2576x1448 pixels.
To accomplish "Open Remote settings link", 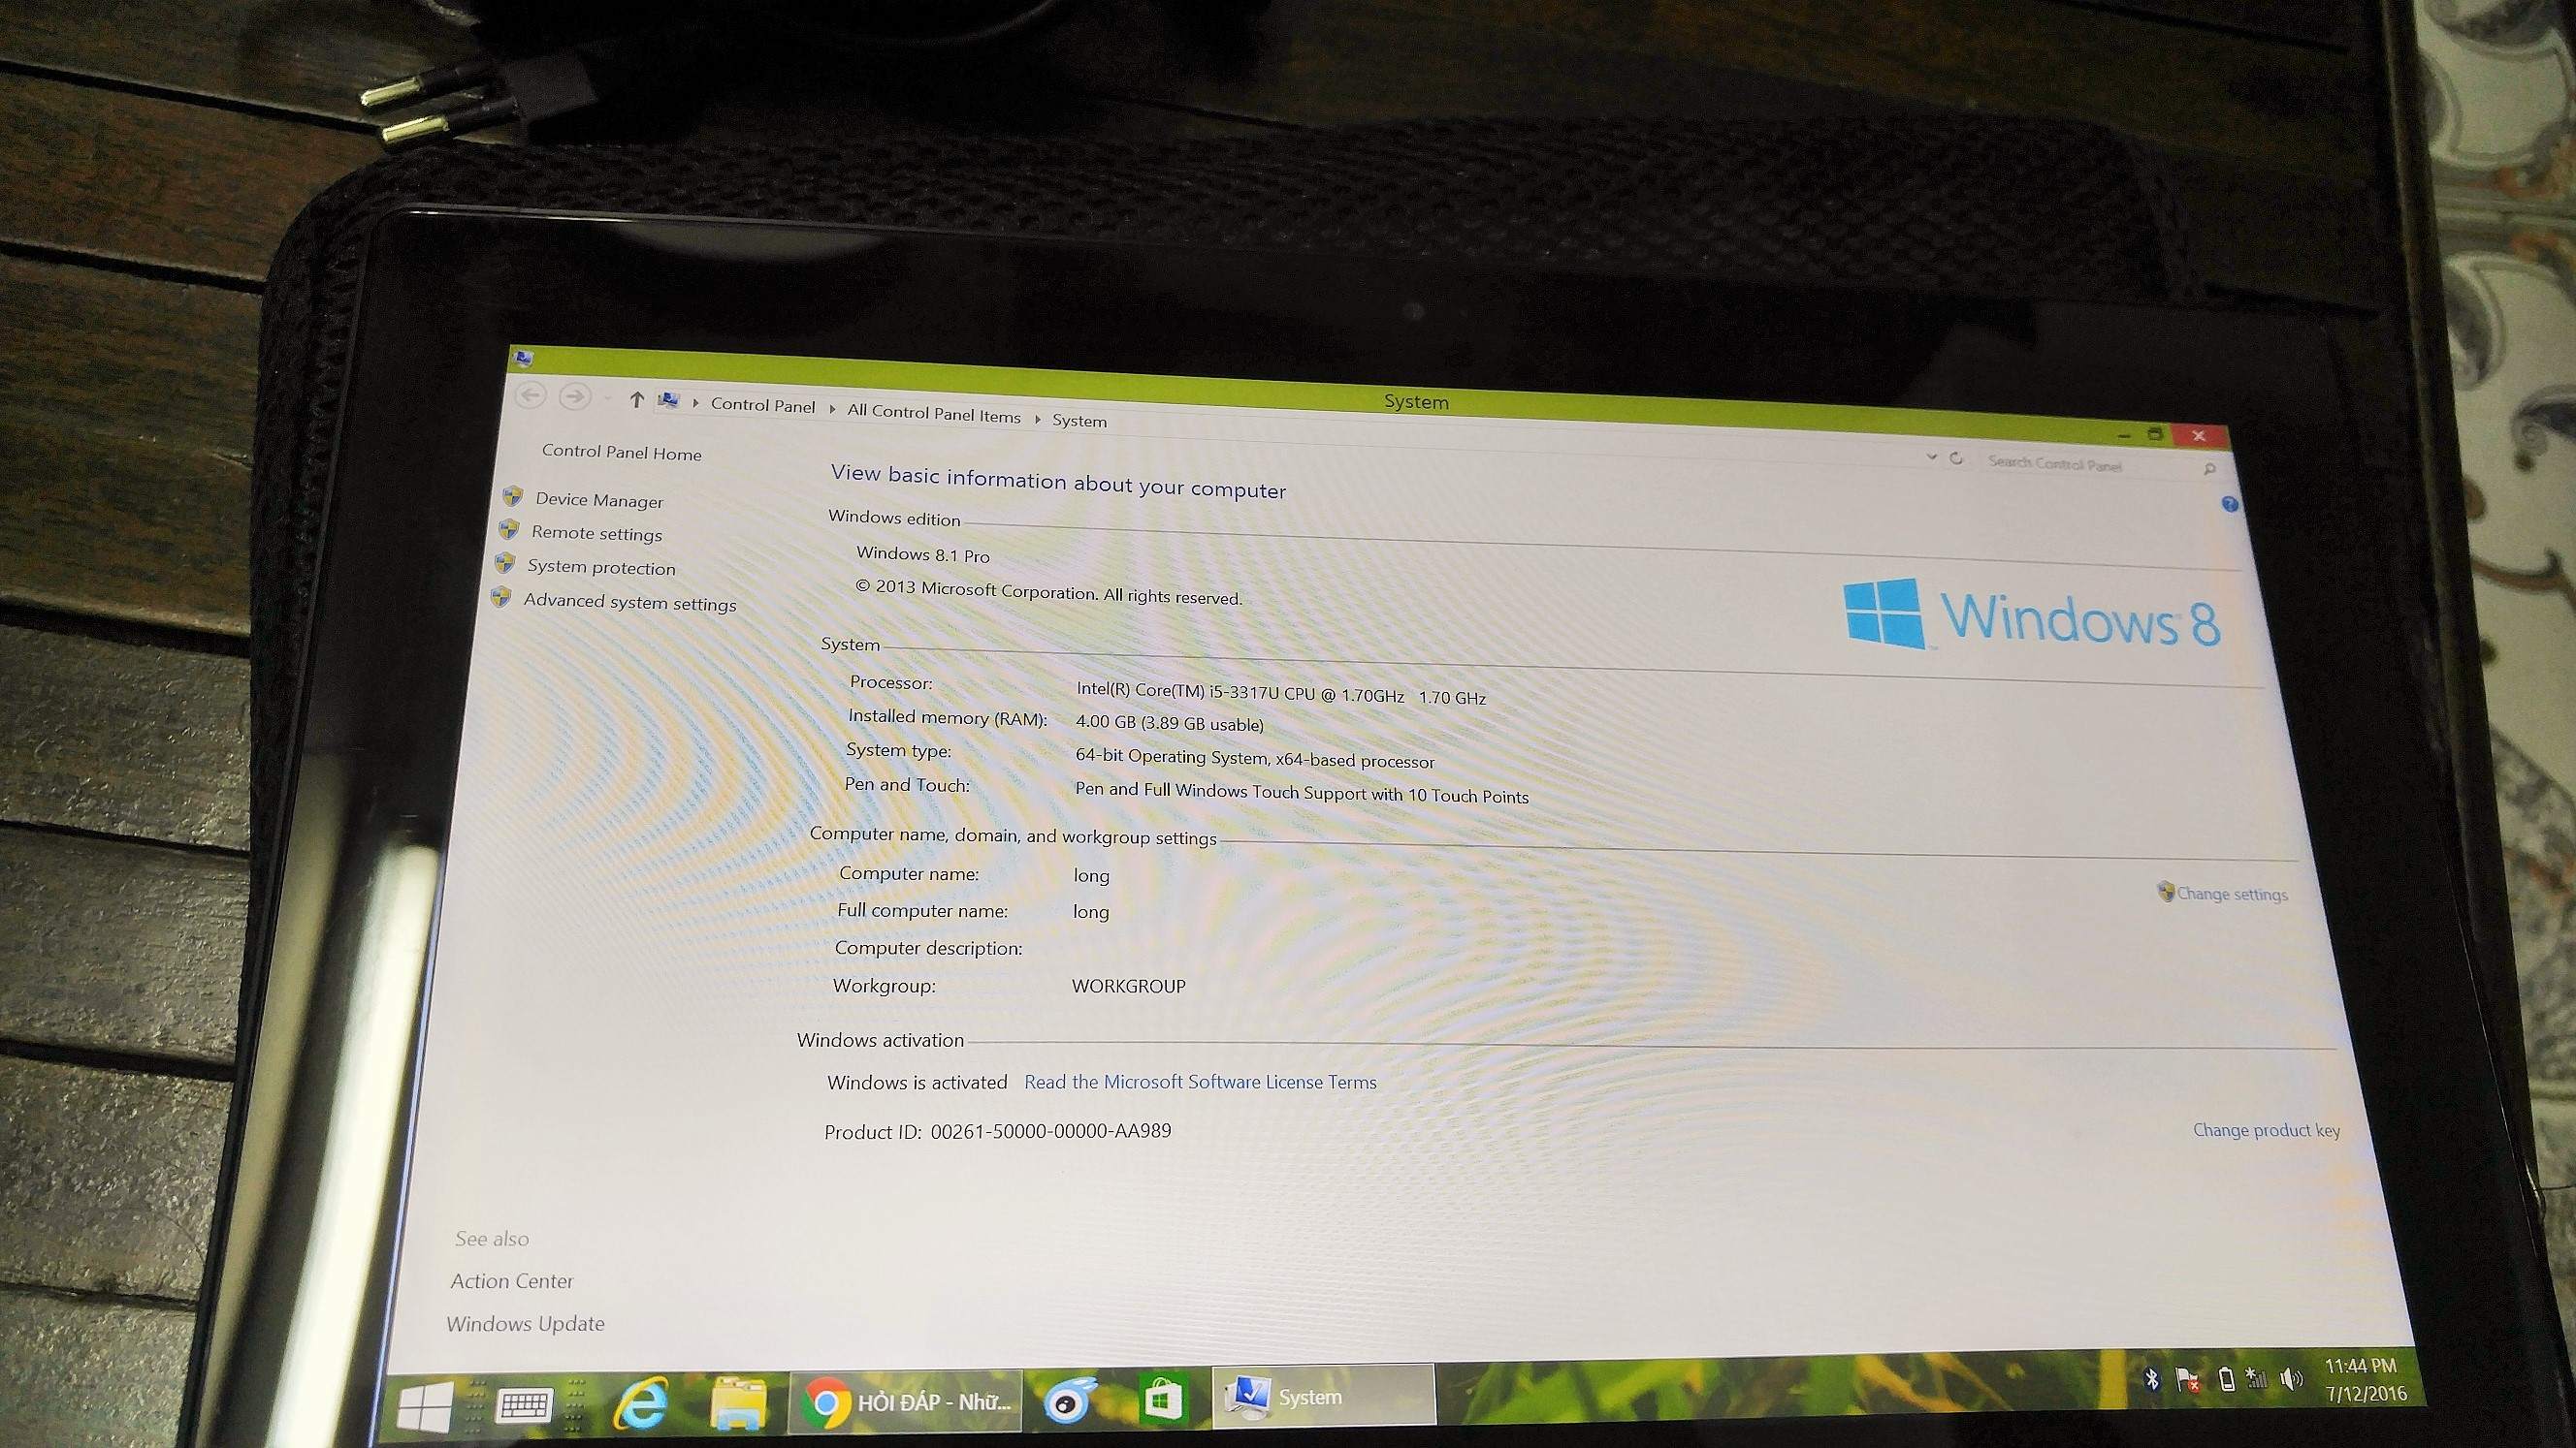I will pyautogui.click(x=596, y=534).
